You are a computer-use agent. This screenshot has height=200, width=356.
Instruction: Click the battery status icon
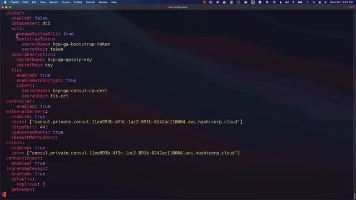click(300, 2)
